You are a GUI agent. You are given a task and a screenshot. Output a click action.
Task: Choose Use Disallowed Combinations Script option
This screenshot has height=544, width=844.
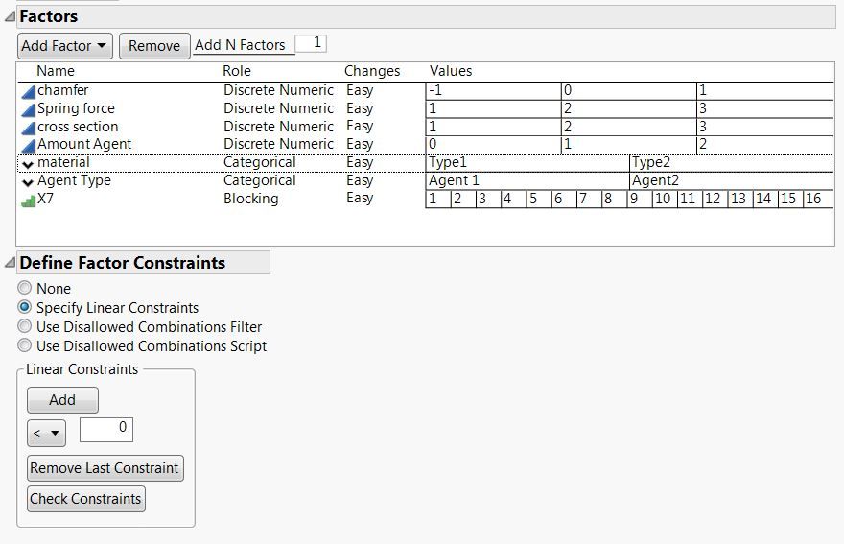[x=25, y=346]
